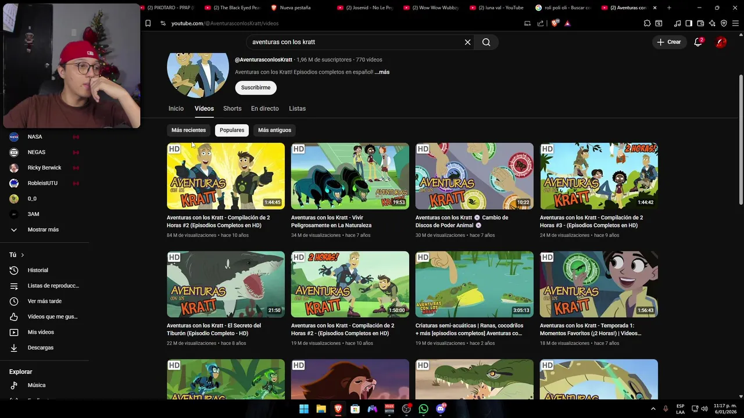Play Compilación de 2 Horas #3 thumbnail
This screenshot has width=744, height=418.
pyautogui.click(x=599, y=176)
